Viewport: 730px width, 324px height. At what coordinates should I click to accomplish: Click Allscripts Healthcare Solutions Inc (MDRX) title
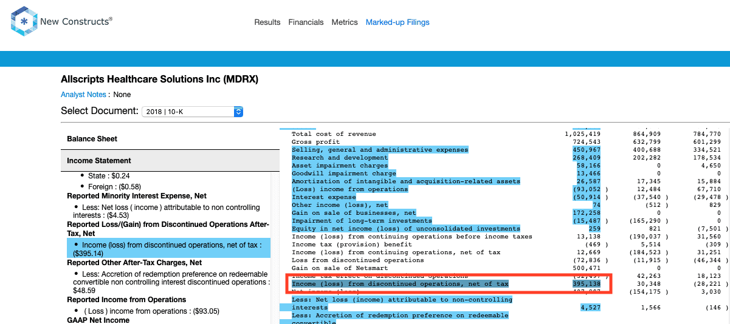(x=159, y=79)
